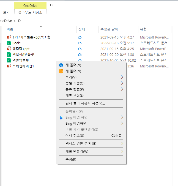Click the PowerPoint icon of 1717파스텔톤+ppt색조합
178x186 pixels.
tap(9, 37)
